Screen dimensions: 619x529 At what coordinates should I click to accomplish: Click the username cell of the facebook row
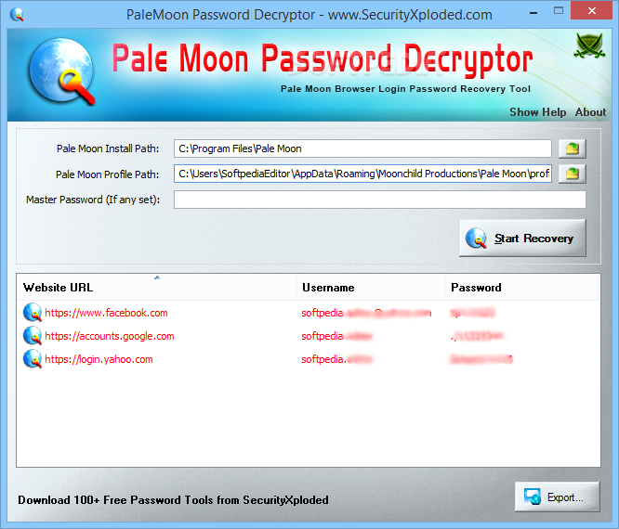point(366,313)
